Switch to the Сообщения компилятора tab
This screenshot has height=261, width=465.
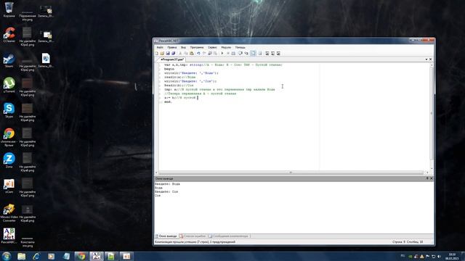(x=229, y=236)
